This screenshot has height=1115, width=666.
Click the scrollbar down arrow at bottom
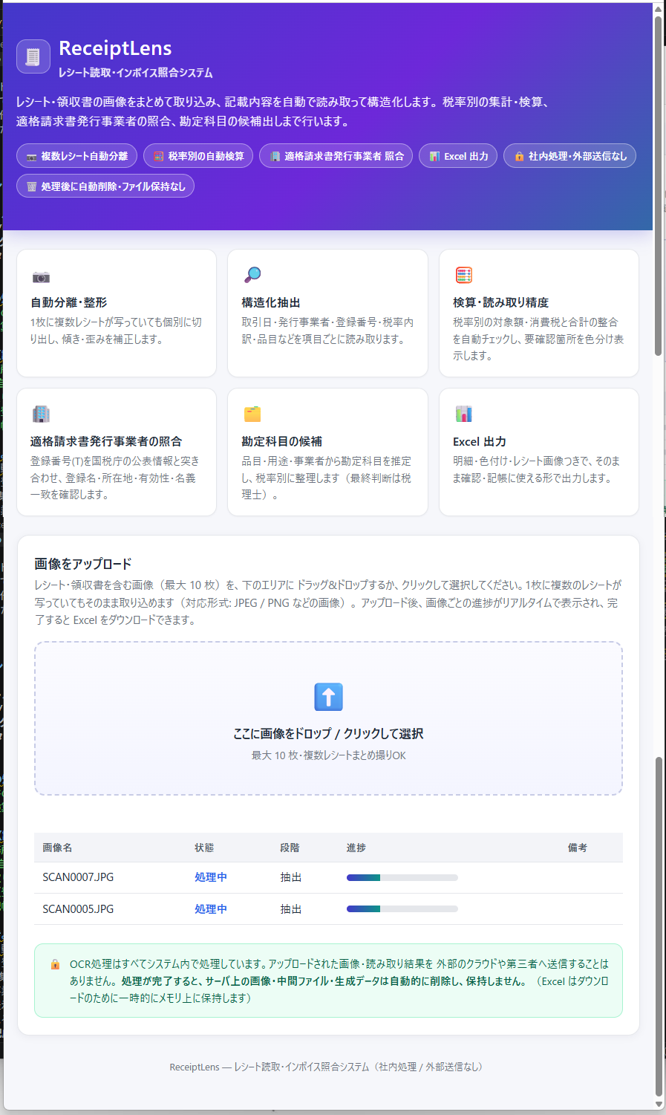click(x=659, y=1104)
